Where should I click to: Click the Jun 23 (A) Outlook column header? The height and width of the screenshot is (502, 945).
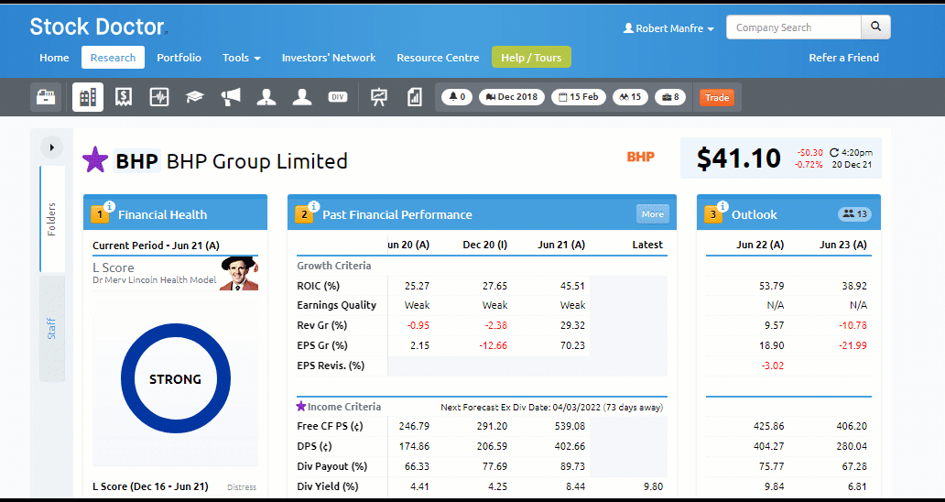pos(843,245)
